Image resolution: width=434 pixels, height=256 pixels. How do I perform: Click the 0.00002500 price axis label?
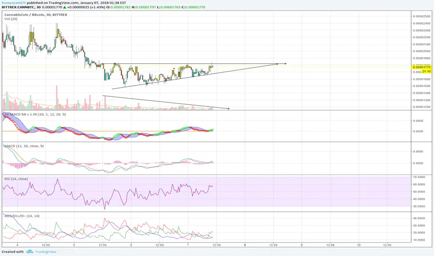point(421,16)
